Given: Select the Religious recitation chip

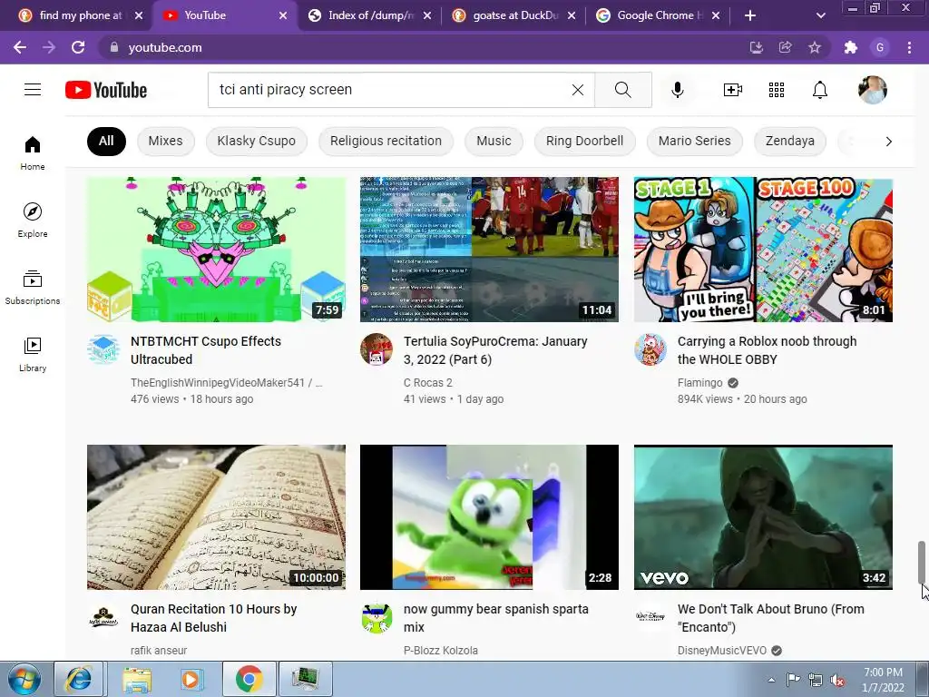Looking at the screenshot, I should tap(386, 141).
